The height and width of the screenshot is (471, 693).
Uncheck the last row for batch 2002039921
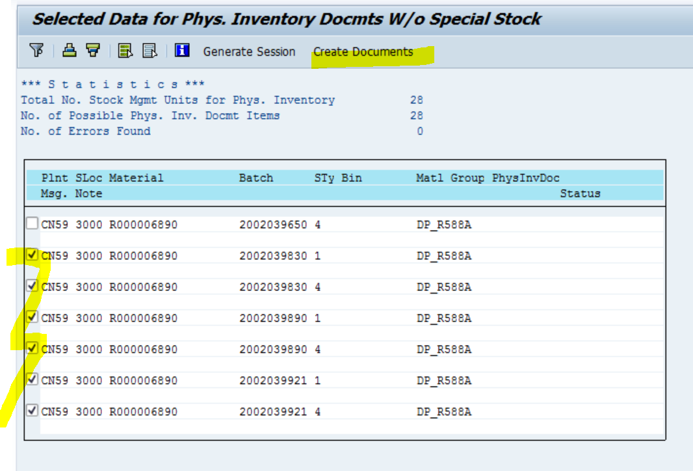coord(33,411)
